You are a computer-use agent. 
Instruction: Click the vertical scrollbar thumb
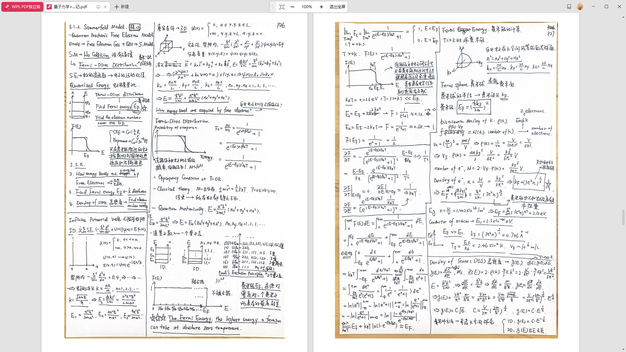pos(623,217)
